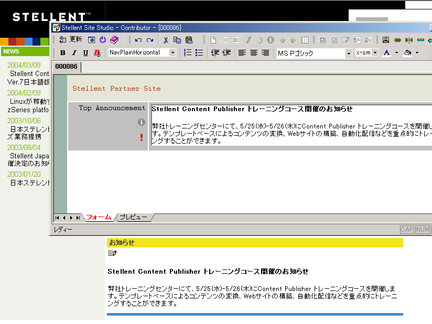
Task: Click the レディー status bar text
Action: (x=63, y=230)
